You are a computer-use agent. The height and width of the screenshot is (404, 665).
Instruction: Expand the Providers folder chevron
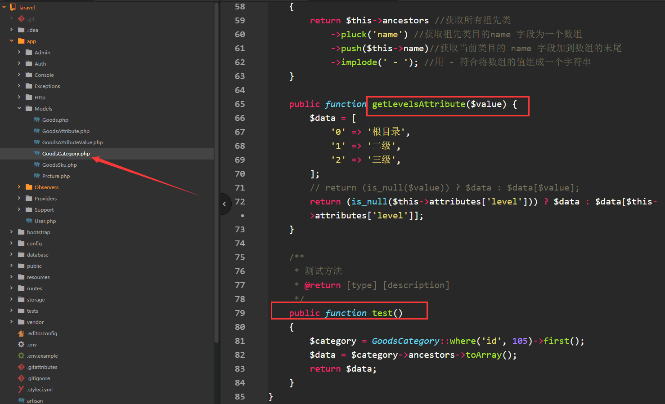19,198
